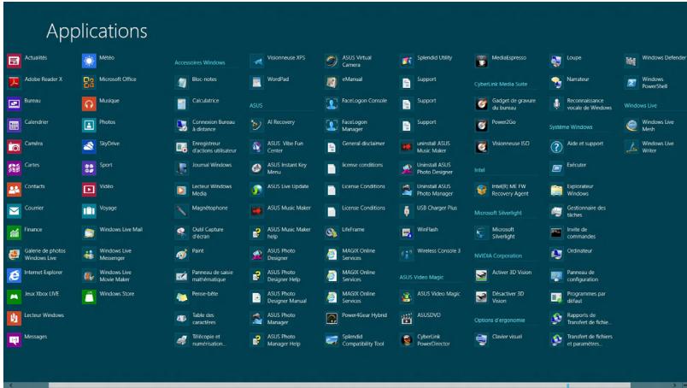The image size is (687, 388).
Task: Click the CyberLink Media Suite header
Action: 501,84
